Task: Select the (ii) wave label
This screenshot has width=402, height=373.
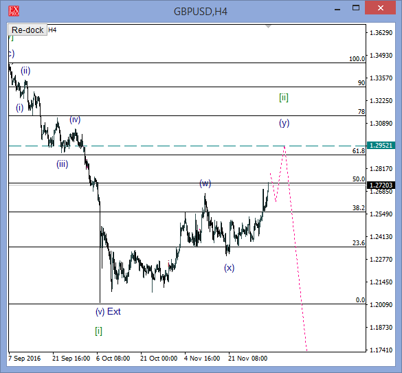Action: 25,71
